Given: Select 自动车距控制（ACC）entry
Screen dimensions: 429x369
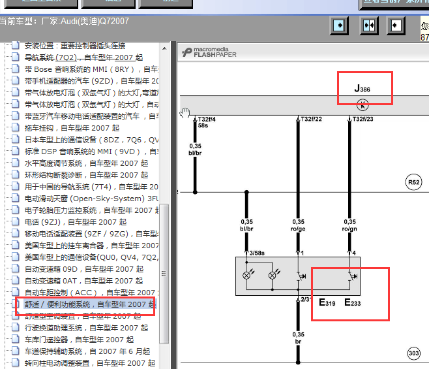Looking at the screenshot, I should click(x=91, y=293).
